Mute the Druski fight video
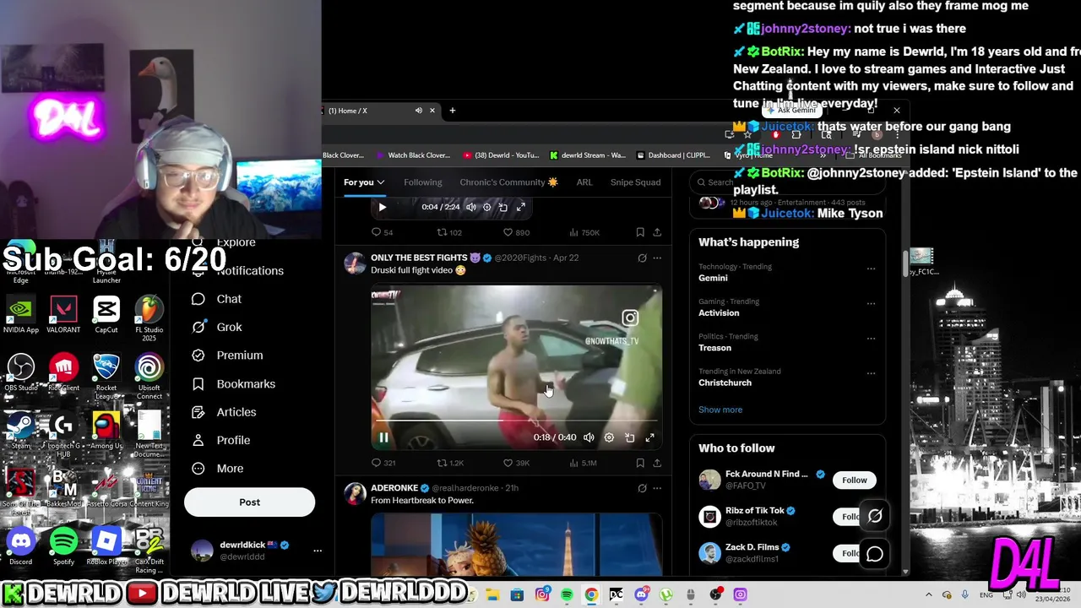The image size is (1081, 608). point(589,437)
